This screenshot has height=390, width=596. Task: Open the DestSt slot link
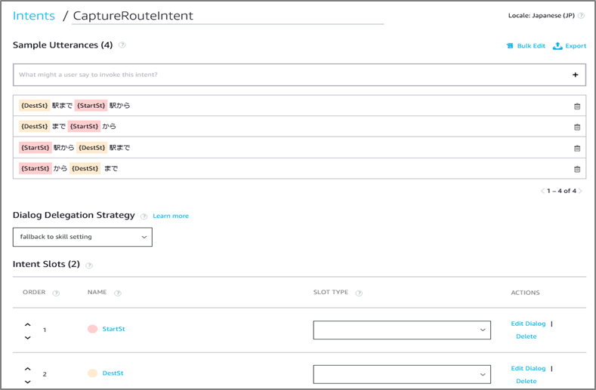click(113, 373)
